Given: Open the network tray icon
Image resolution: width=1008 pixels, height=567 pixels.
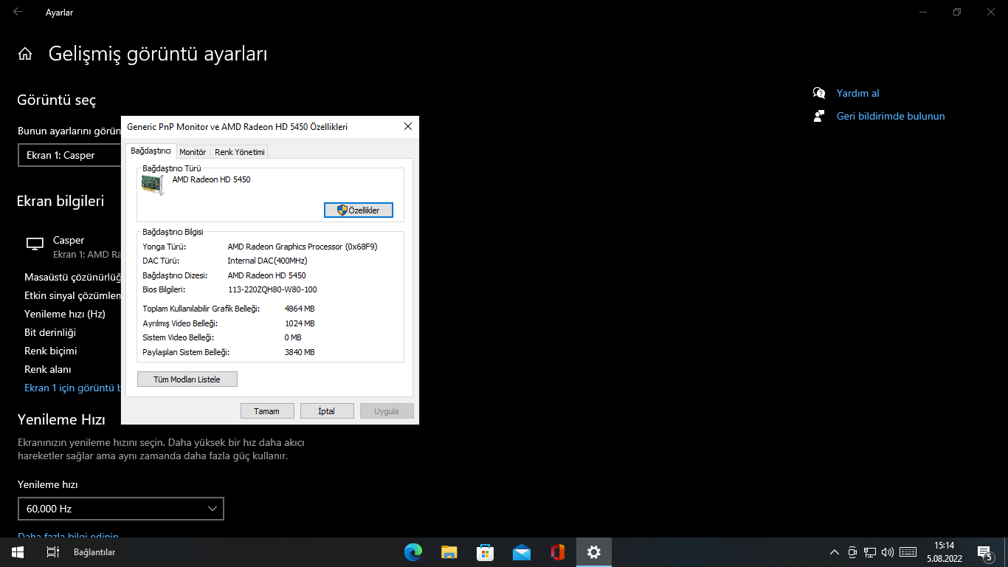Looking at the screenshot, I should click(x=870, y=552).
